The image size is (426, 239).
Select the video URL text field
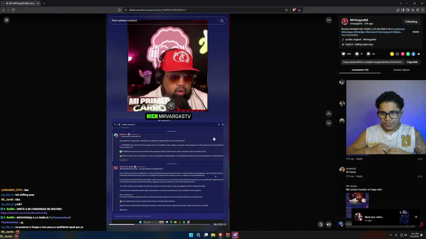pyautogui.click(x=373, y=62)
